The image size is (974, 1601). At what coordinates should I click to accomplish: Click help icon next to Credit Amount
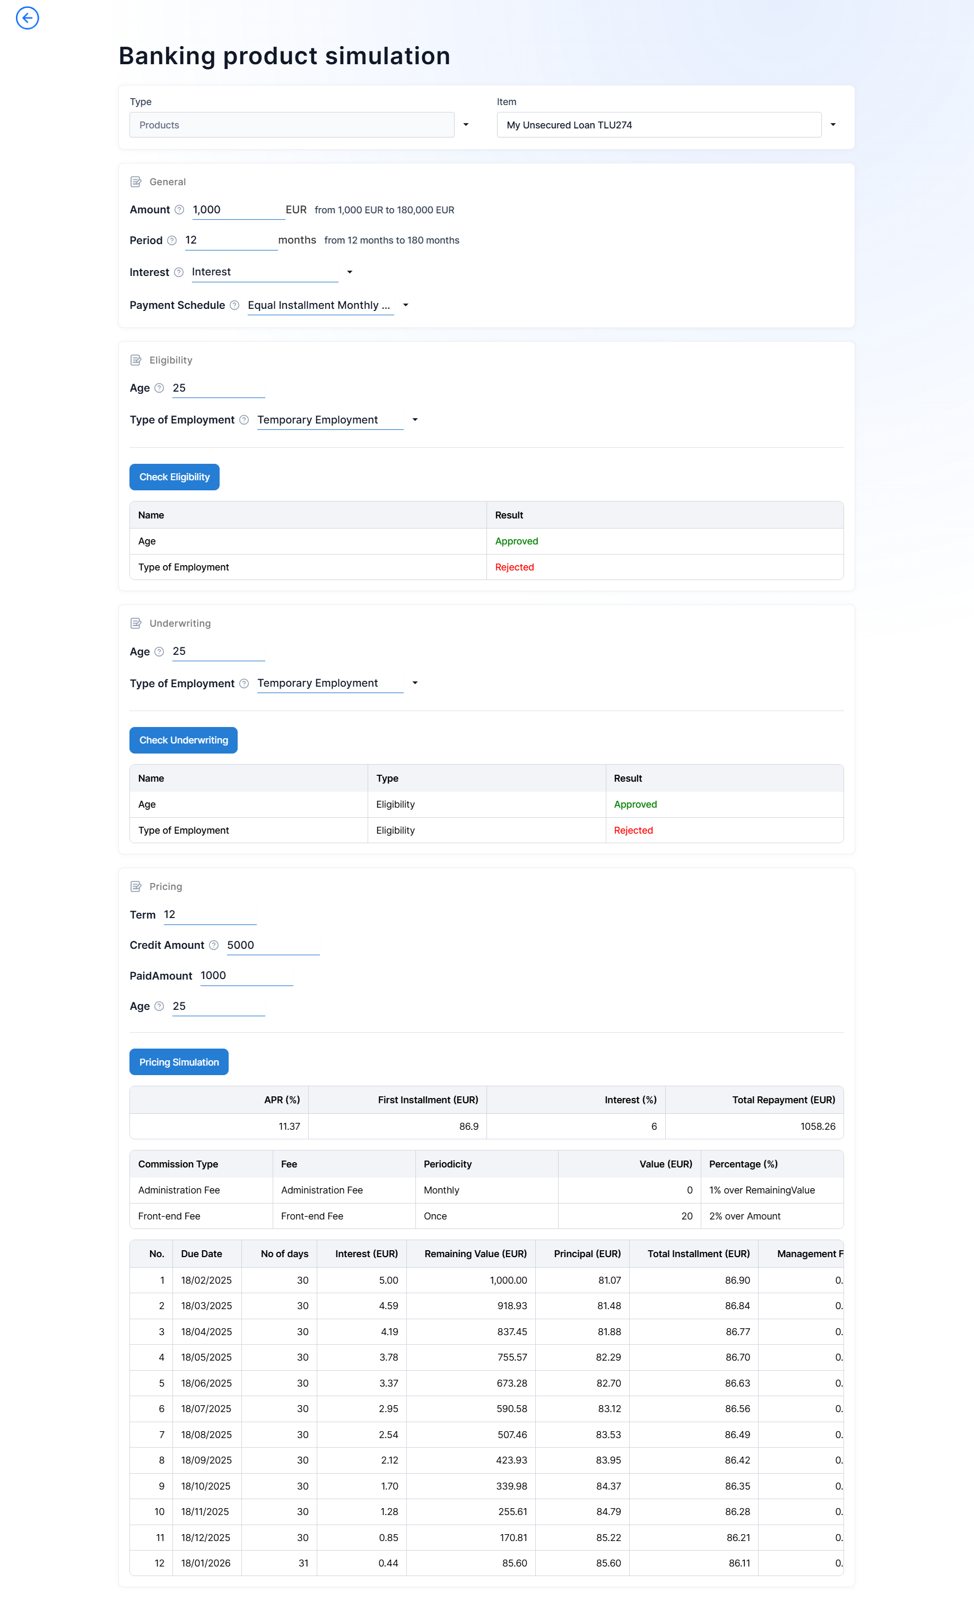tap(214, 946)
